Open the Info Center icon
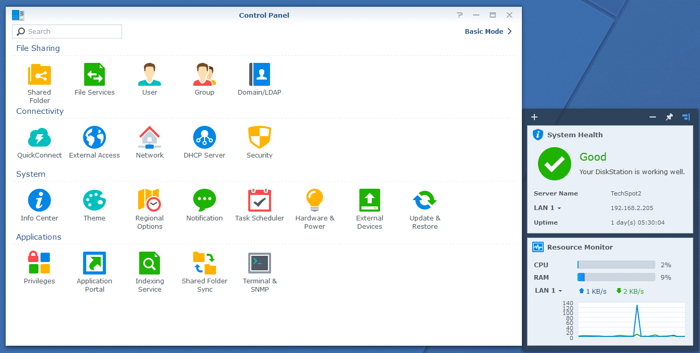 pyautogui.click(x=39, y=201)
